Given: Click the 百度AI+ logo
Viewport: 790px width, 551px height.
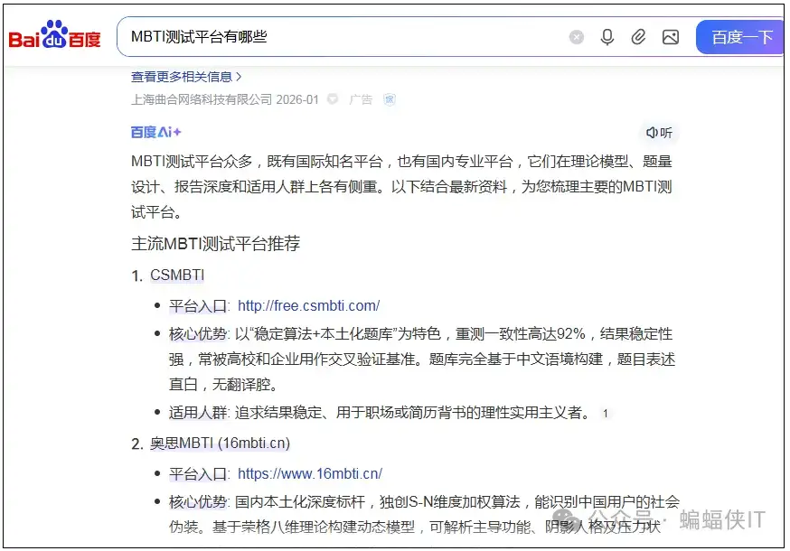Looking at the screenshot, I should point(155,132).
